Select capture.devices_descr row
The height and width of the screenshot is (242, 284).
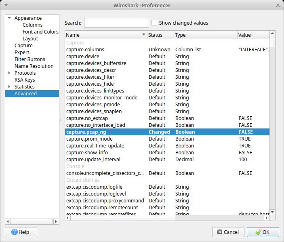coord(167,70)
